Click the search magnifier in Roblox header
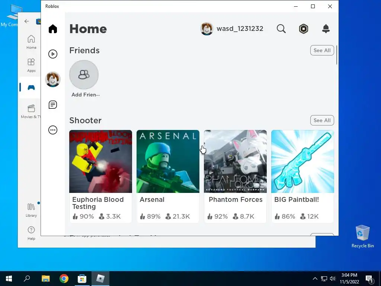Viewport: 381px width, 286px height. [x=281, y=29]
